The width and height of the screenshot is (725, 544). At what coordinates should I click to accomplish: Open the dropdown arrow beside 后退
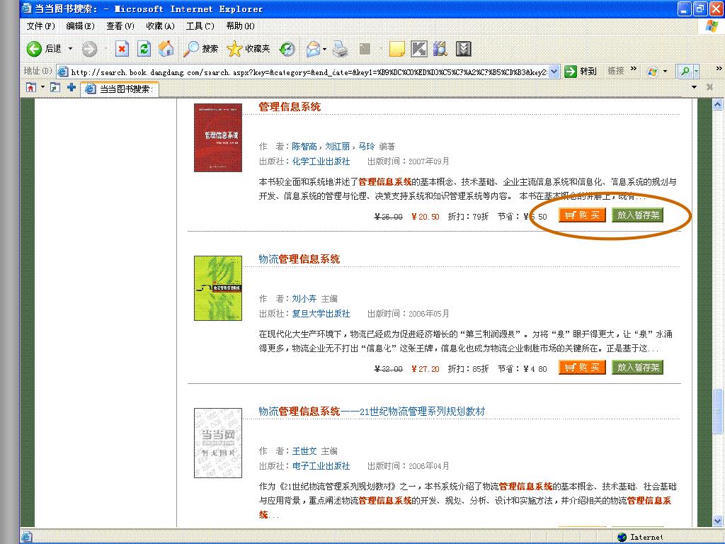pyautogui.click(x=71, y=49)
